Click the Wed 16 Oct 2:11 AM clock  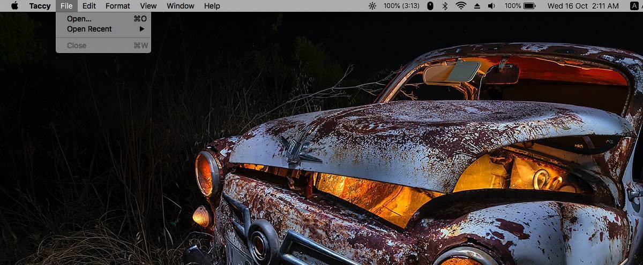[x=583, y=6]
